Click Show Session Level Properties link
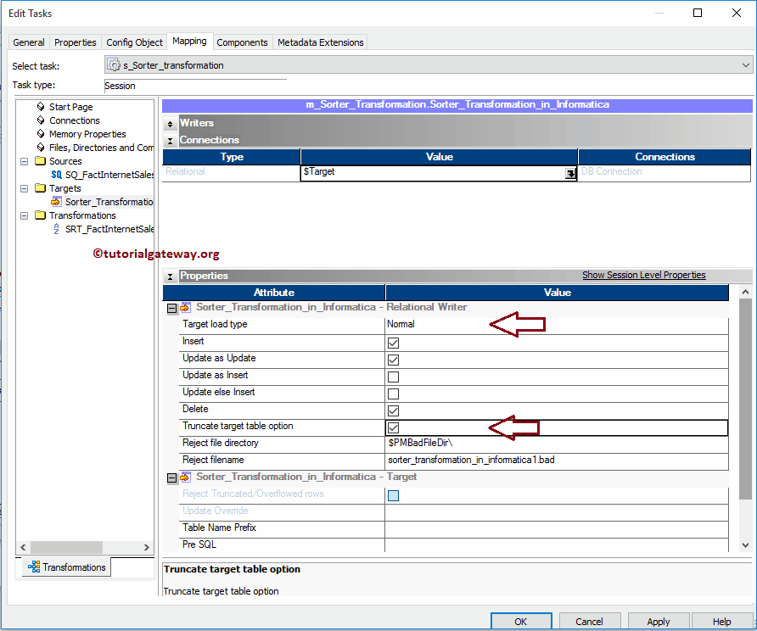The width and height of the screenshot is (757, 631). click(643, 275)
